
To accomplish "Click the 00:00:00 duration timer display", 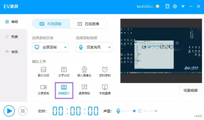I will pos(75,111).
